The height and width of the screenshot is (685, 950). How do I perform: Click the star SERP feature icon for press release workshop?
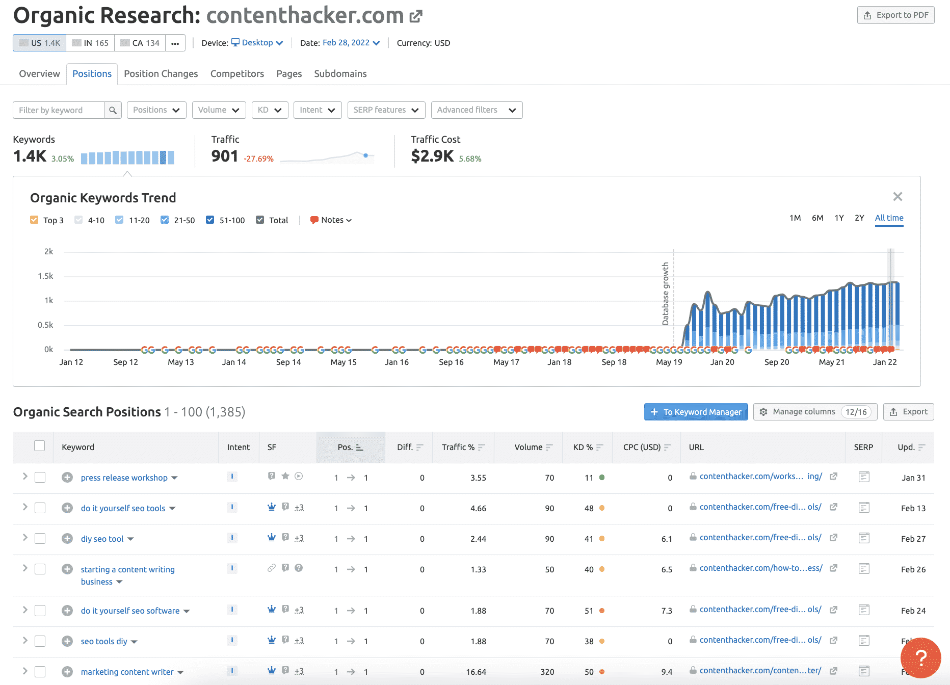tap(285, 476)
